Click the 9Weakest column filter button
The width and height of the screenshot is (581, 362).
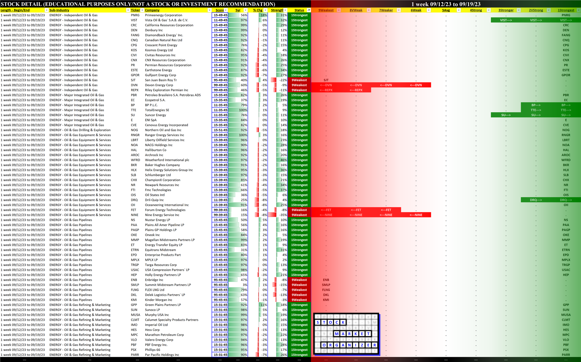[339, 10]
